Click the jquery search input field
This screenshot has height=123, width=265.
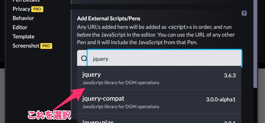(x=164, y=59)
